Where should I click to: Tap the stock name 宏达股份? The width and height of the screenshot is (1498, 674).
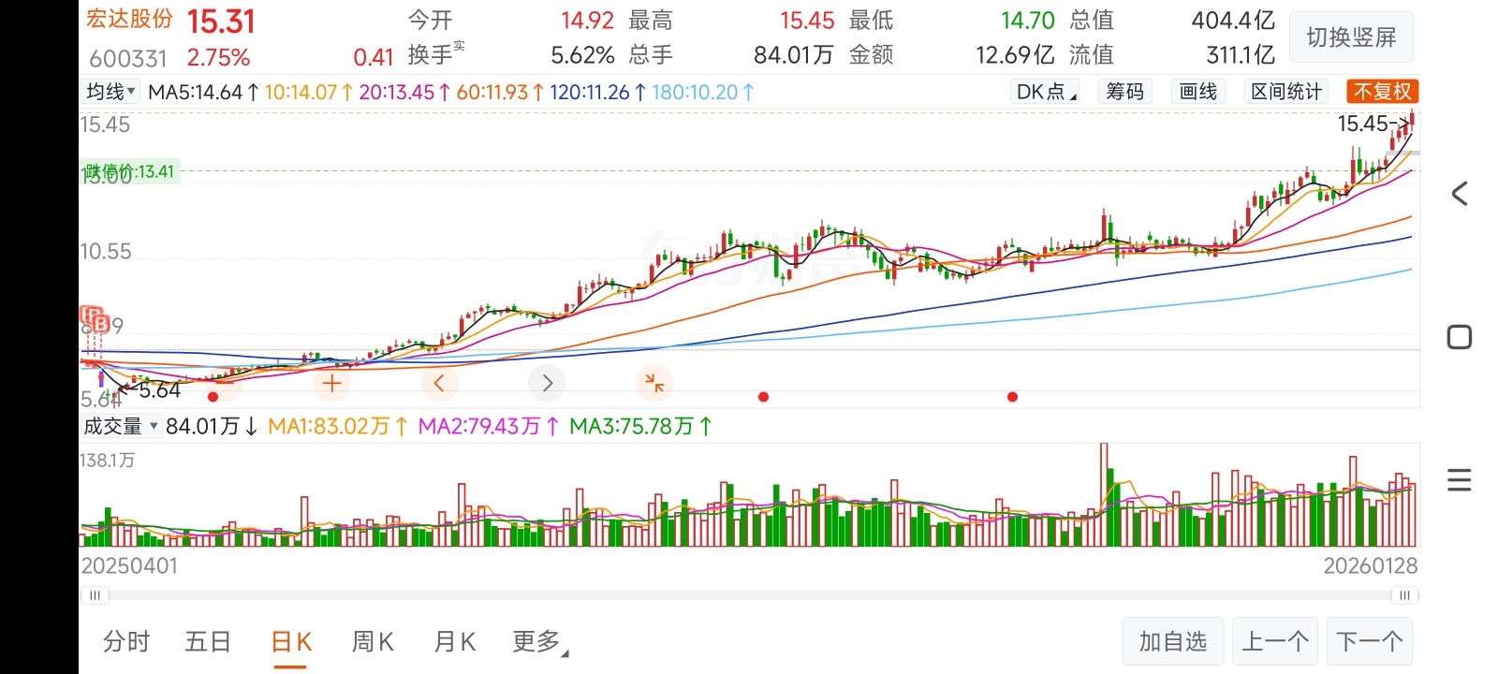(x=129, y=19)
